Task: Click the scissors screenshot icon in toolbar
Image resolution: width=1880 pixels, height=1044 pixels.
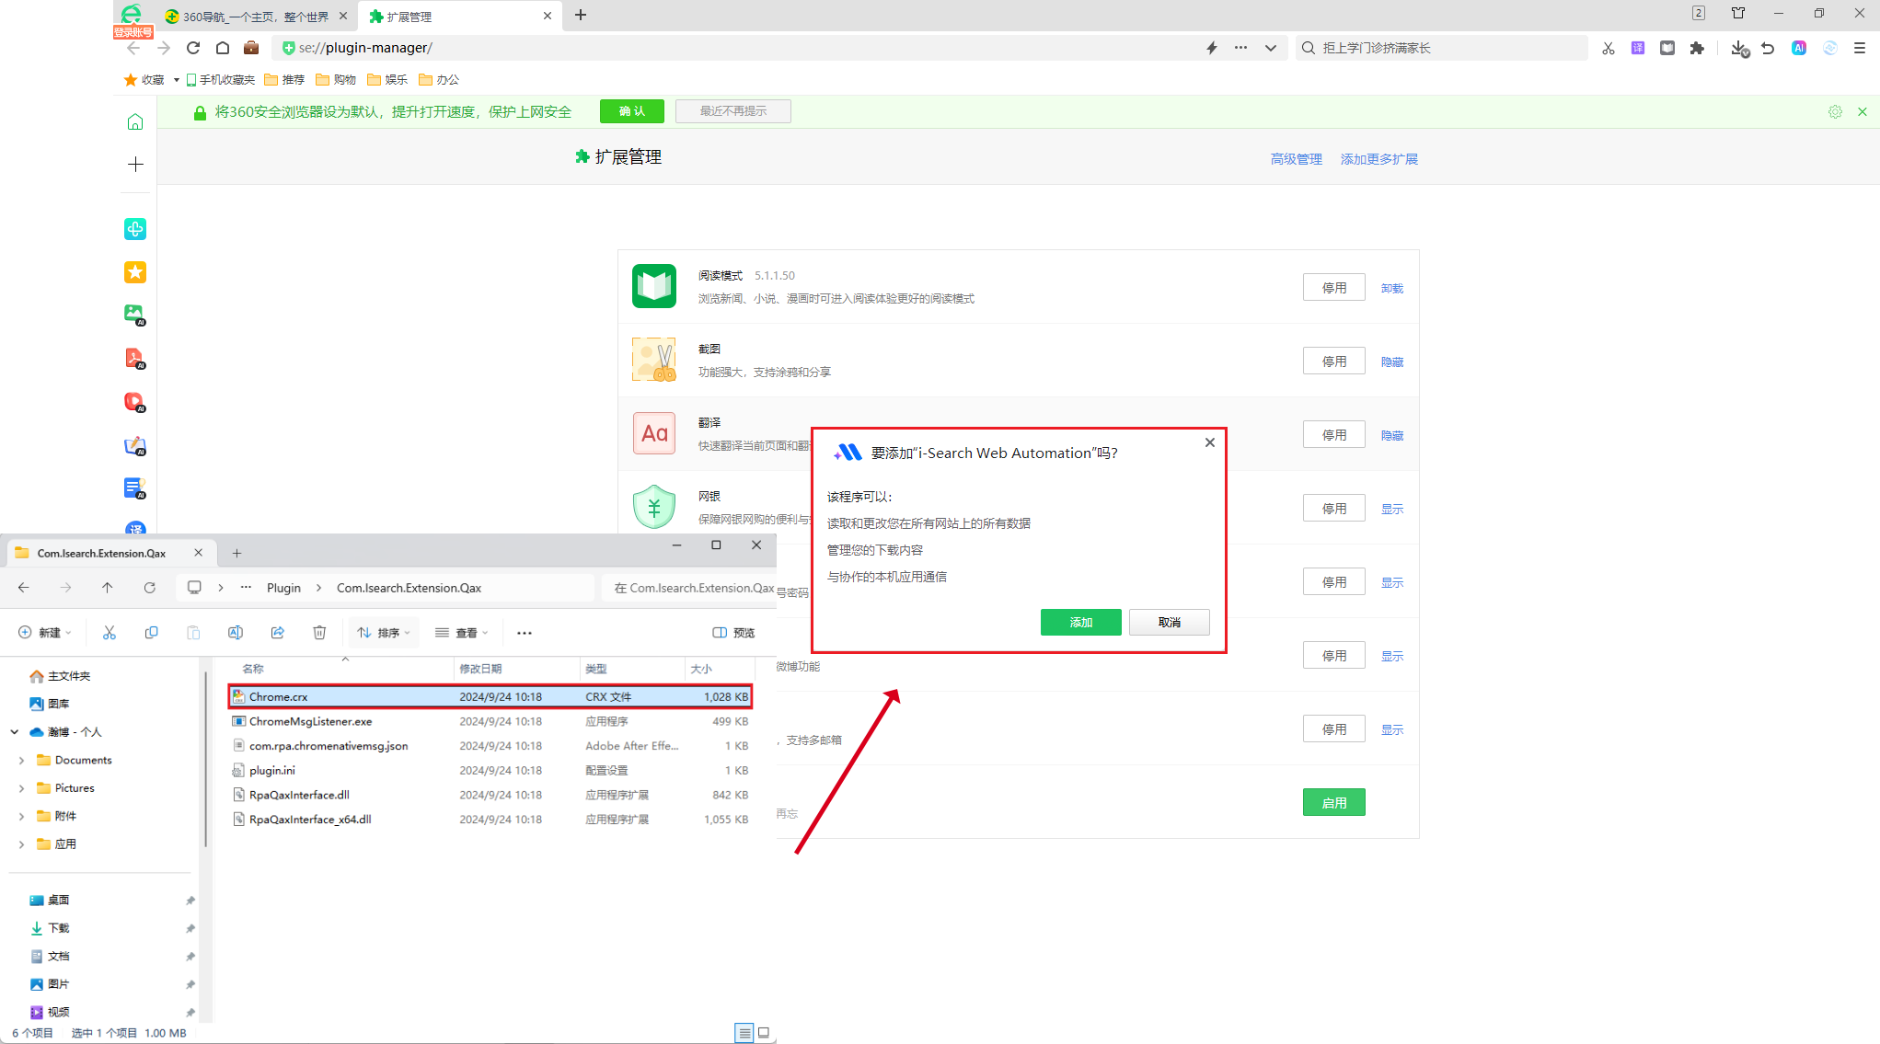Action: (x=1608, y=48)
